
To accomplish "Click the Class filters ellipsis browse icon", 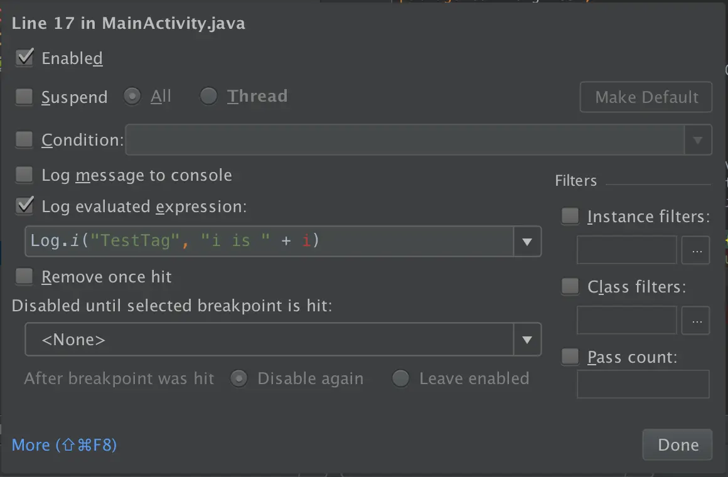I will point(697,321).
